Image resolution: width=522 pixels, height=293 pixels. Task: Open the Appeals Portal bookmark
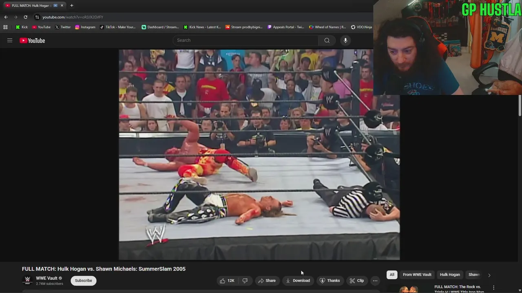click(x=285, y=27)
